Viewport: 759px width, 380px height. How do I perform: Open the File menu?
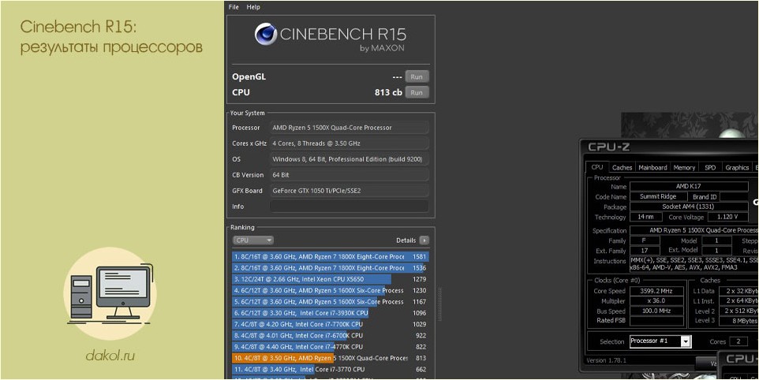[234, 7]
